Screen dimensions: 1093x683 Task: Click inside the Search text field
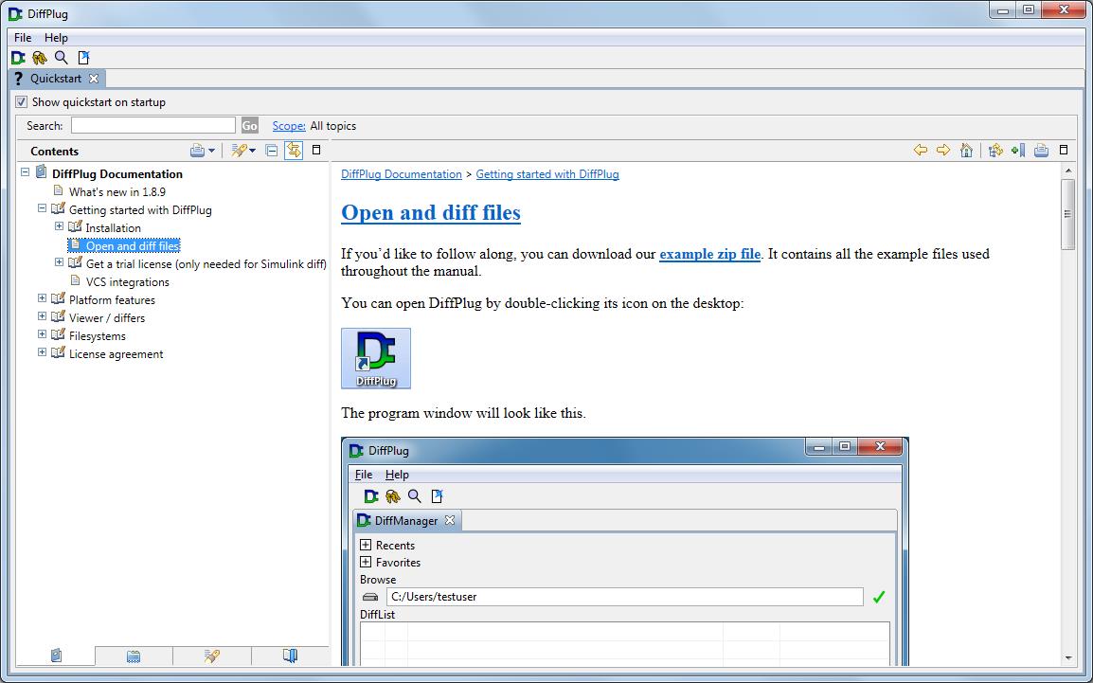coord(152,124)
